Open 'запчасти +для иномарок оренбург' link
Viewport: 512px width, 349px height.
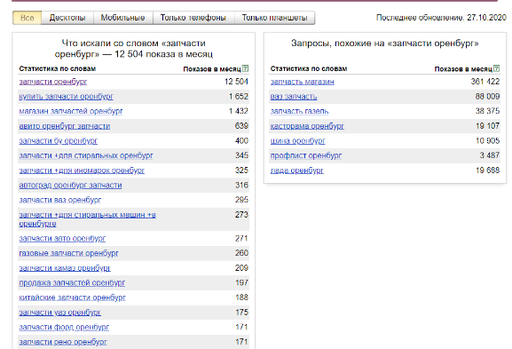coord(82,171)
